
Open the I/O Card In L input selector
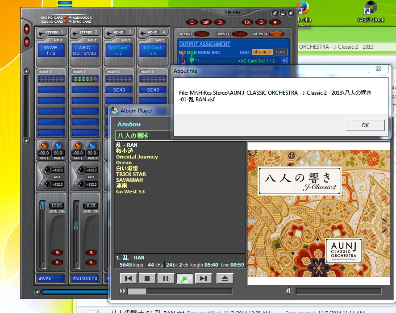coord(118,50)
